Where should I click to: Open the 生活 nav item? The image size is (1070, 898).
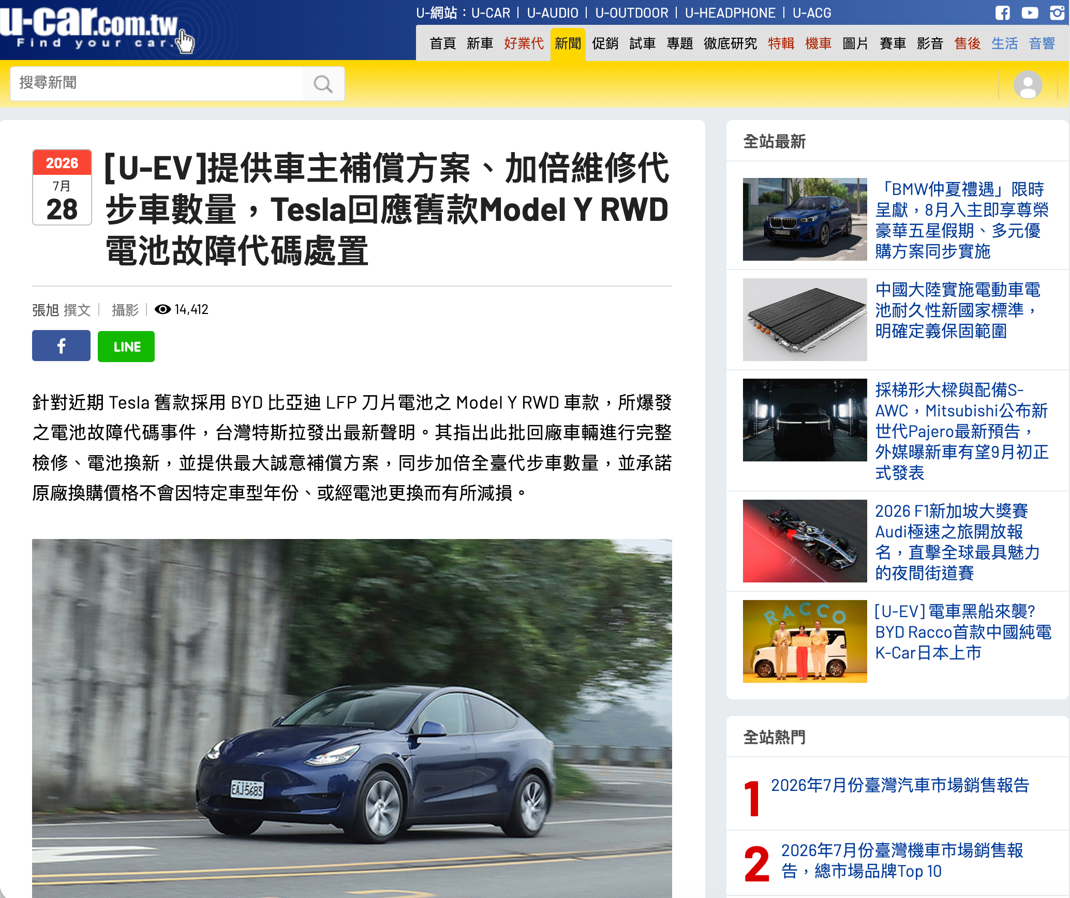pos(1004,43)
